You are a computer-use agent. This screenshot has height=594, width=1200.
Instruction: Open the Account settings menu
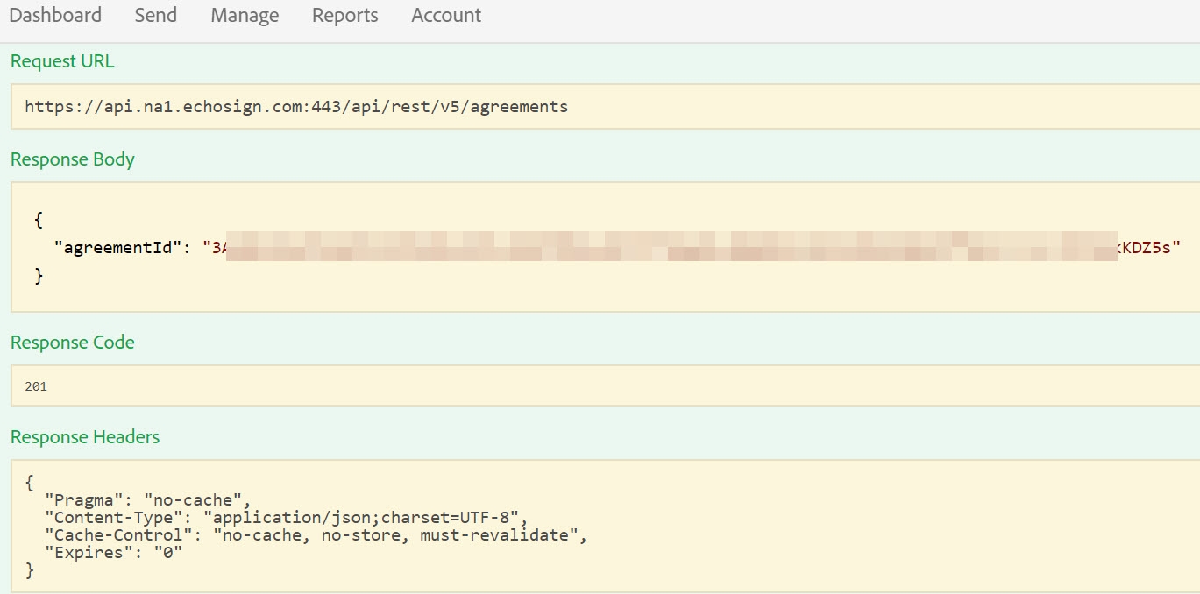(445, 15)
